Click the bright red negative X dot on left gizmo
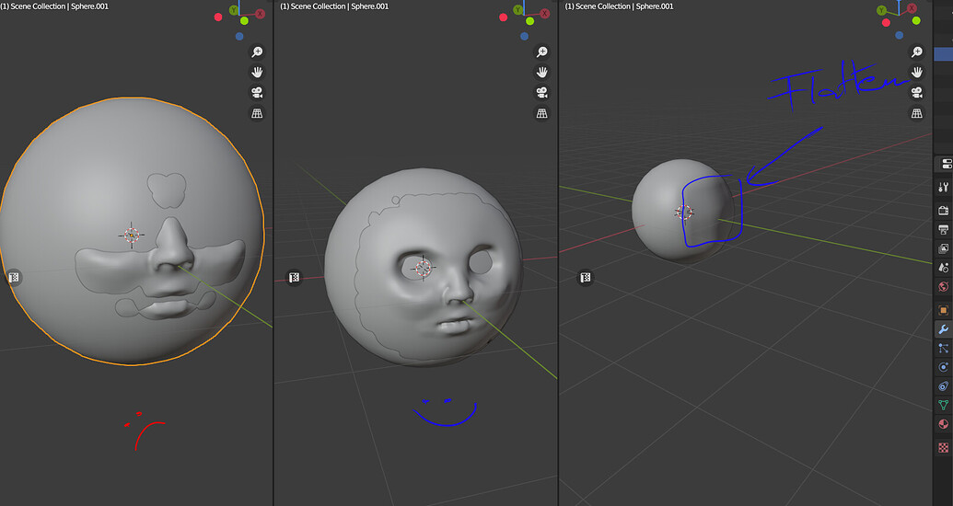The image size is (953, 506). point(218,17)
